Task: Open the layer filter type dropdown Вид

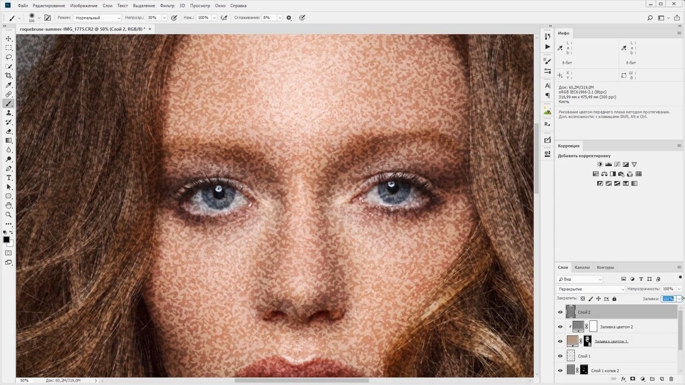Action: [580, 279]
